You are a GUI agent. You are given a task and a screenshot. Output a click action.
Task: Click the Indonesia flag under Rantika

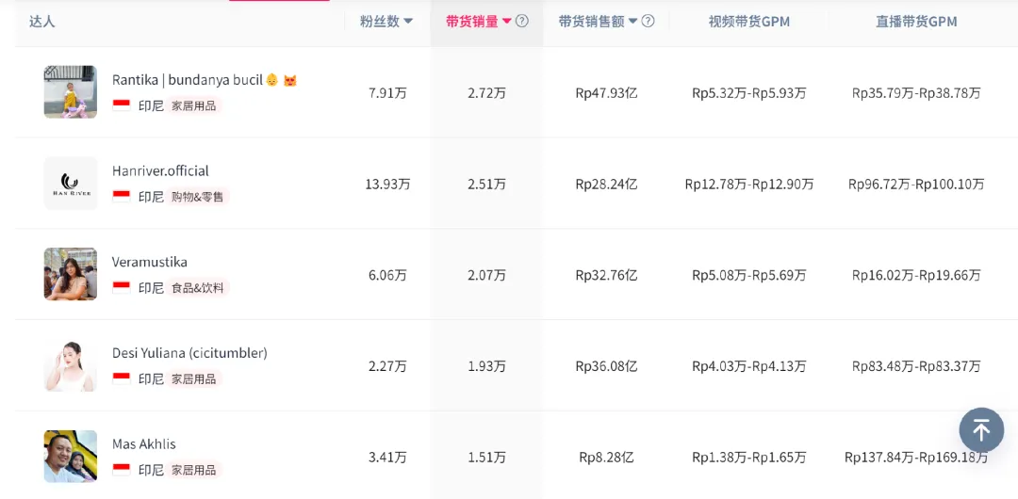click(x=122, y=105)
